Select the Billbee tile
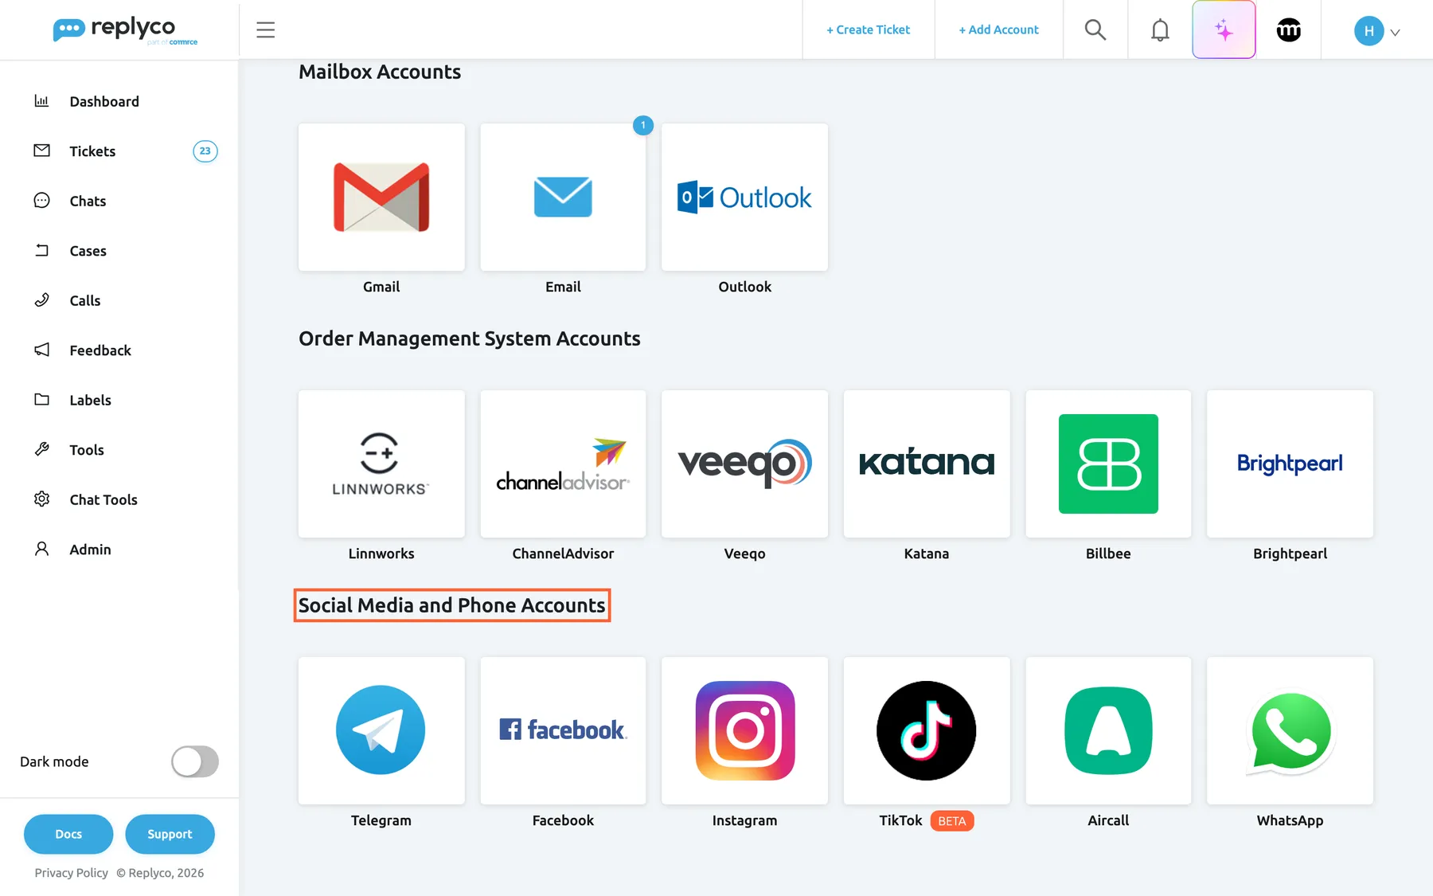This screenshot has width=1433, height=896. [x=1108, y=464]
